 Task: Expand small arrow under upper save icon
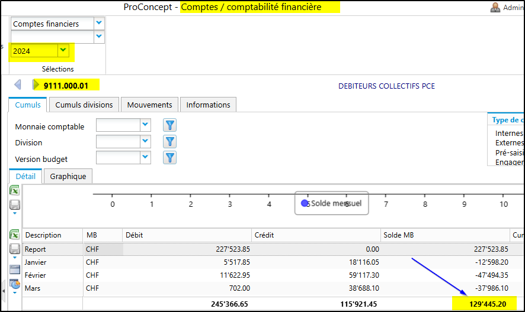click(x=14, y=213)
